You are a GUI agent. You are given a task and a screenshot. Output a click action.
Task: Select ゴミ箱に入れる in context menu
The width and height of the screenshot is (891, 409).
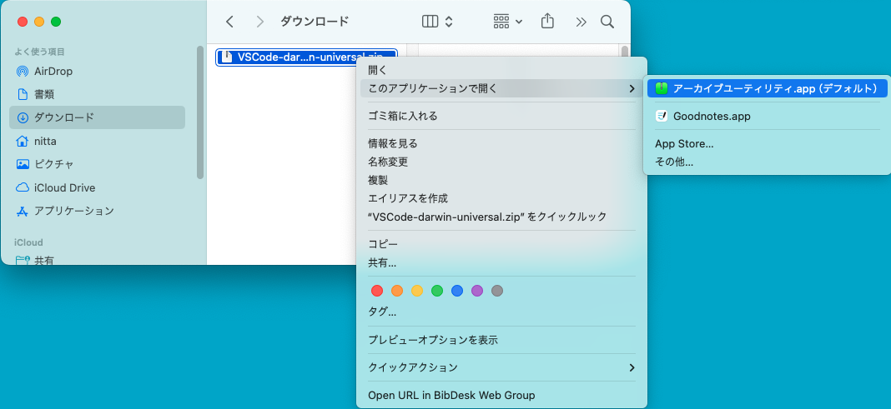point(403,116)
